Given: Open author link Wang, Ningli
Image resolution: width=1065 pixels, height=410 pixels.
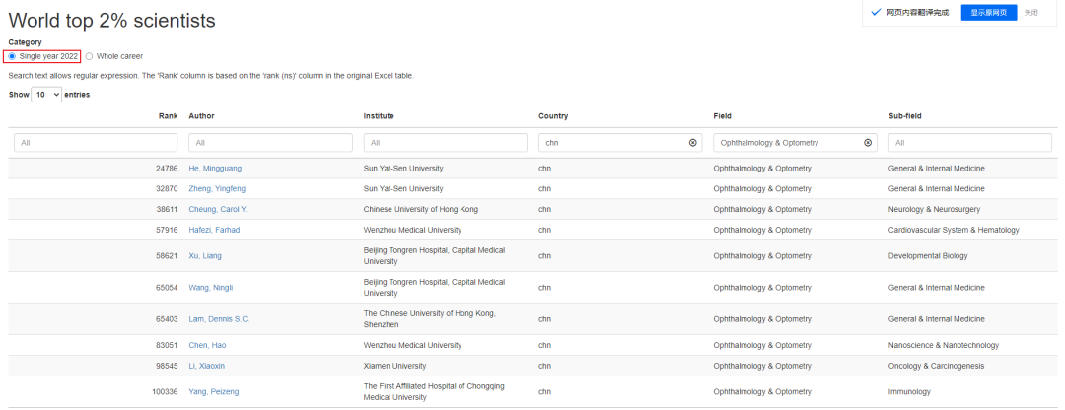Looking at the screenshot, I should click(211, 288).
